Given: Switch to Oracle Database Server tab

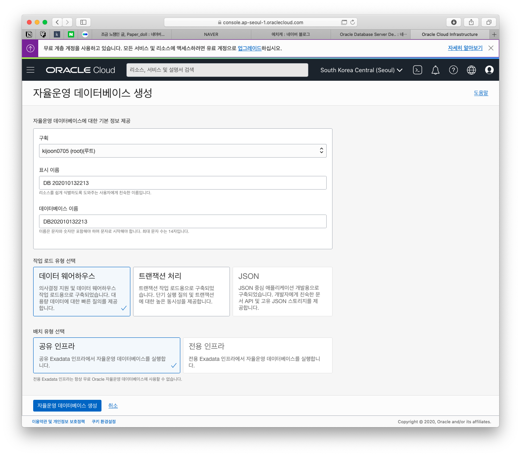Looking at the screenshot, I should (370, 34).
